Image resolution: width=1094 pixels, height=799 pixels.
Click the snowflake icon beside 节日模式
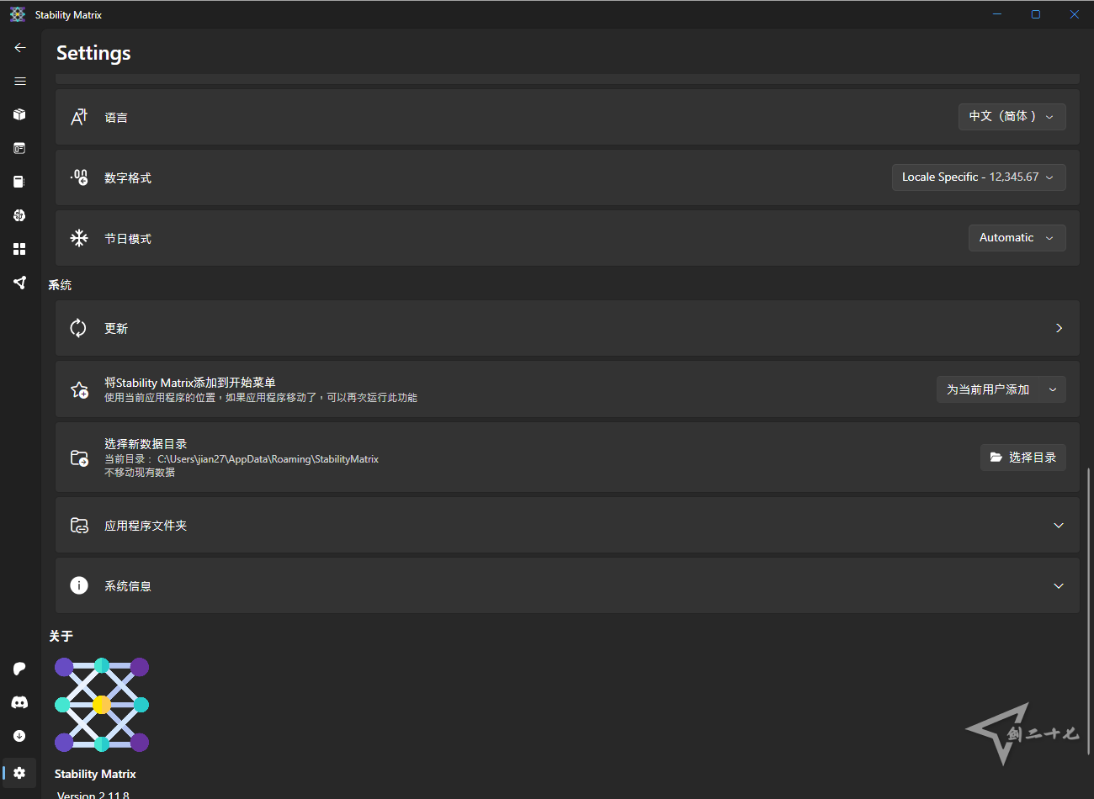point(79,238)
